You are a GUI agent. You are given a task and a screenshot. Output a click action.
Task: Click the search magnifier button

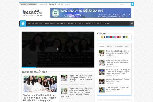pyautogui.click(x=132, y=4)
